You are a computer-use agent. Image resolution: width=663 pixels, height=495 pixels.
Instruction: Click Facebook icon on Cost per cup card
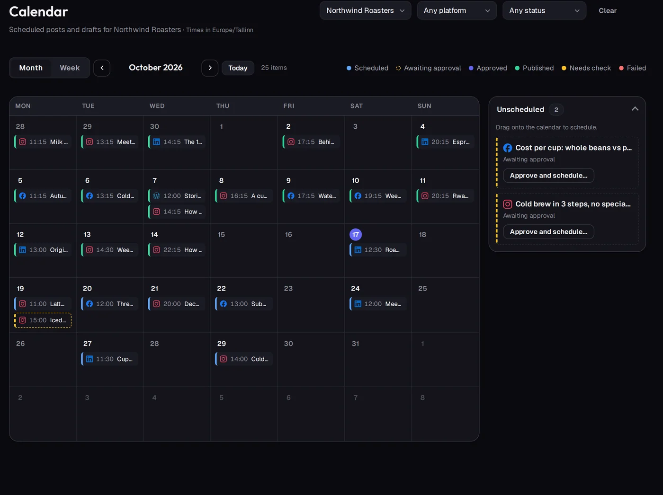click(x=508, y=148)
